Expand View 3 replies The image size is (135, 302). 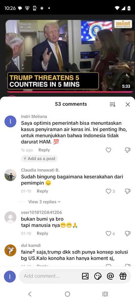45,202
